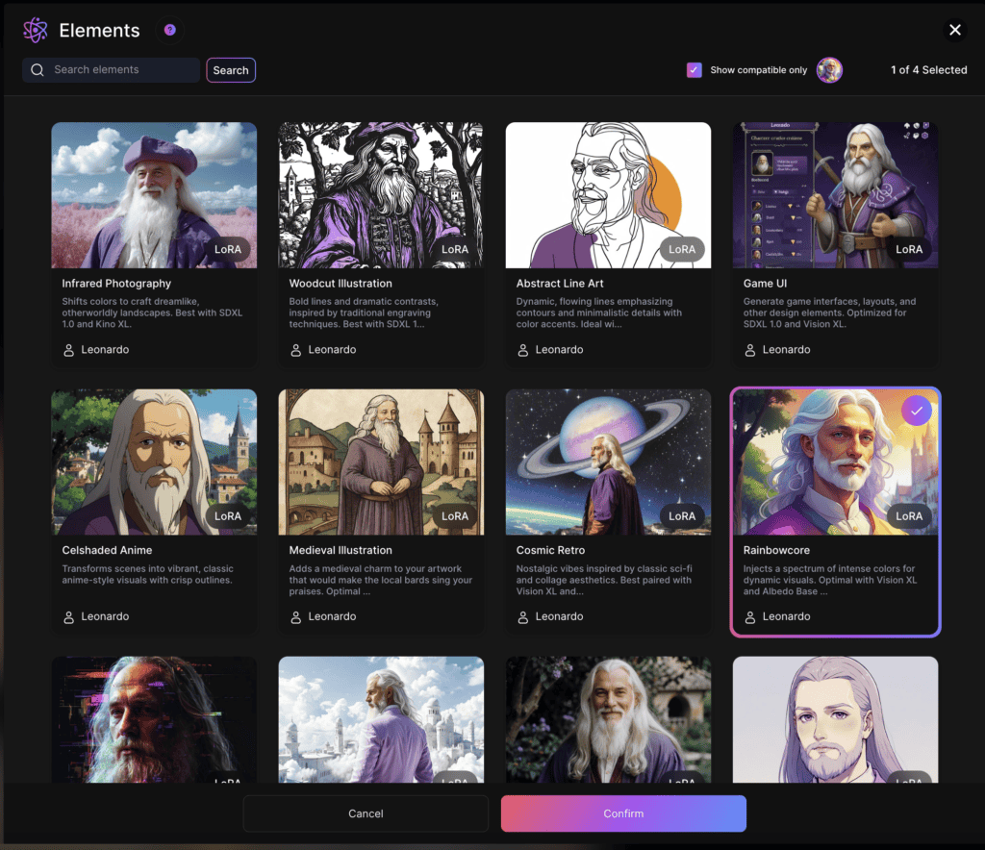The image size is (985, 850).
Task: Click description 'Nostalgic vibes inspired by classic sci-fi'
Action: click(x=604, y=580)
